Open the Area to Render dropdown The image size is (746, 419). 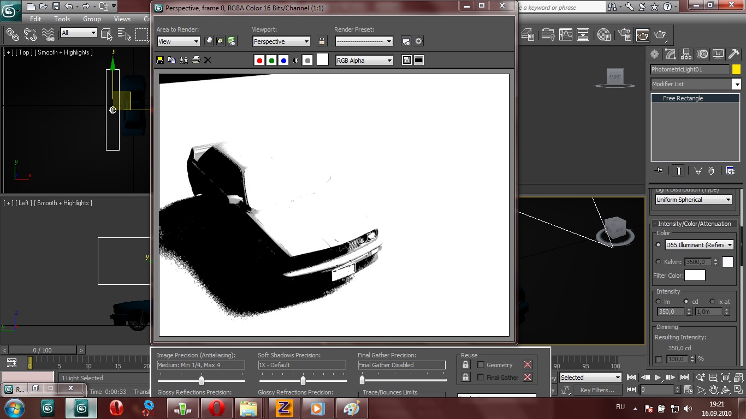click(179, 41)
